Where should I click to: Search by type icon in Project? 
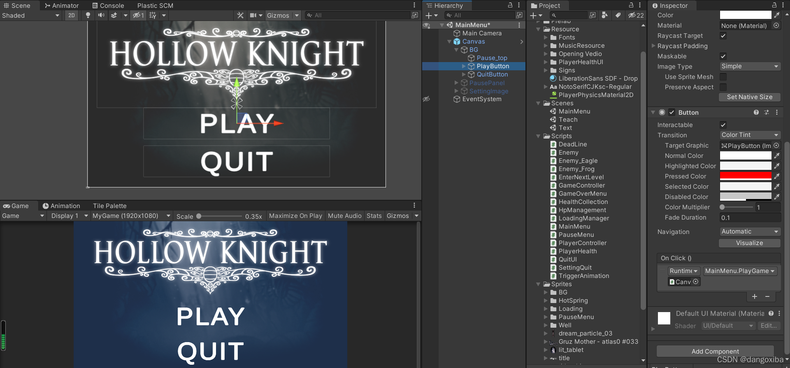(604, 15)
